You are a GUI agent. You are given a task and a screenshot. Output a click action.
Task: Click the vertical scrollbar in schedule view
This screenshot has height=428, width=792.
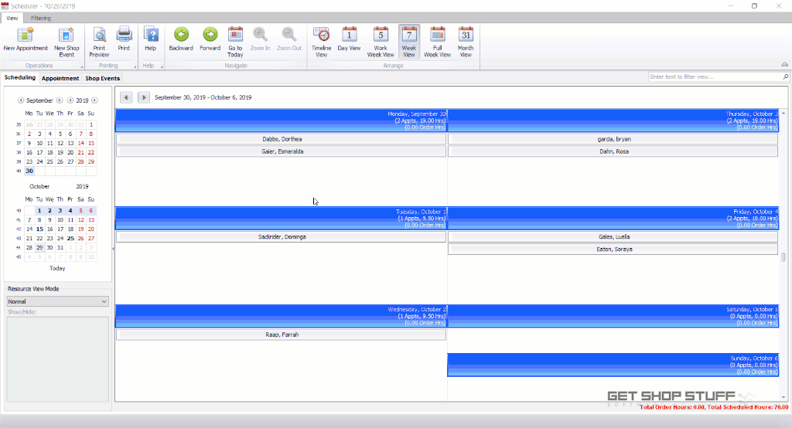coord(783,258)
